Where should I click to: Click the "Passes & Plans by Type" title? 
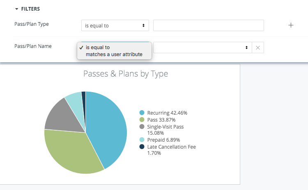126,74
